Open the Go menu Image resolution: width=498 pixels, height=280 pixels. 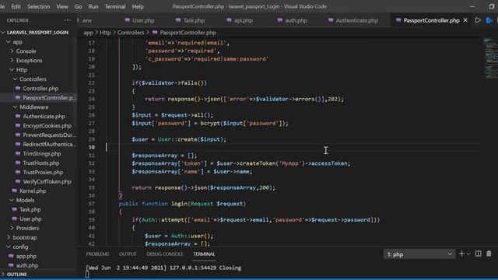point(78,6)
